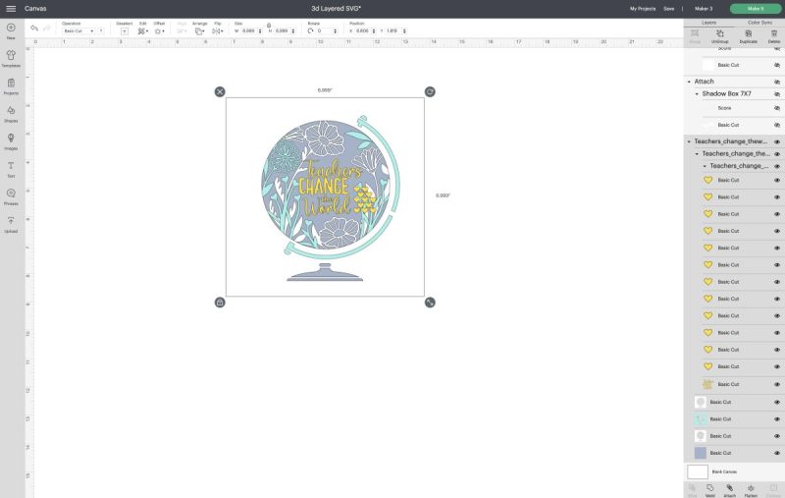Click the Upload icon
The height and width of the screenshot is (498, 785).
[x=11, y=220]
